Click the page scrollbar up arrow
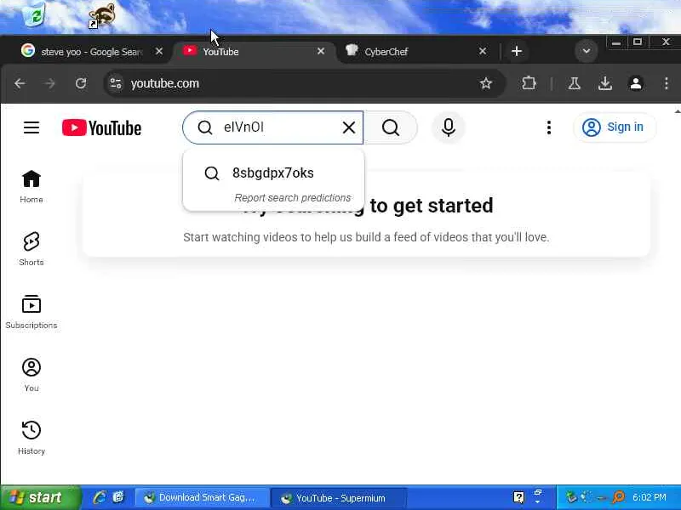This screenshot has width=681, height=510. (677, 111)
